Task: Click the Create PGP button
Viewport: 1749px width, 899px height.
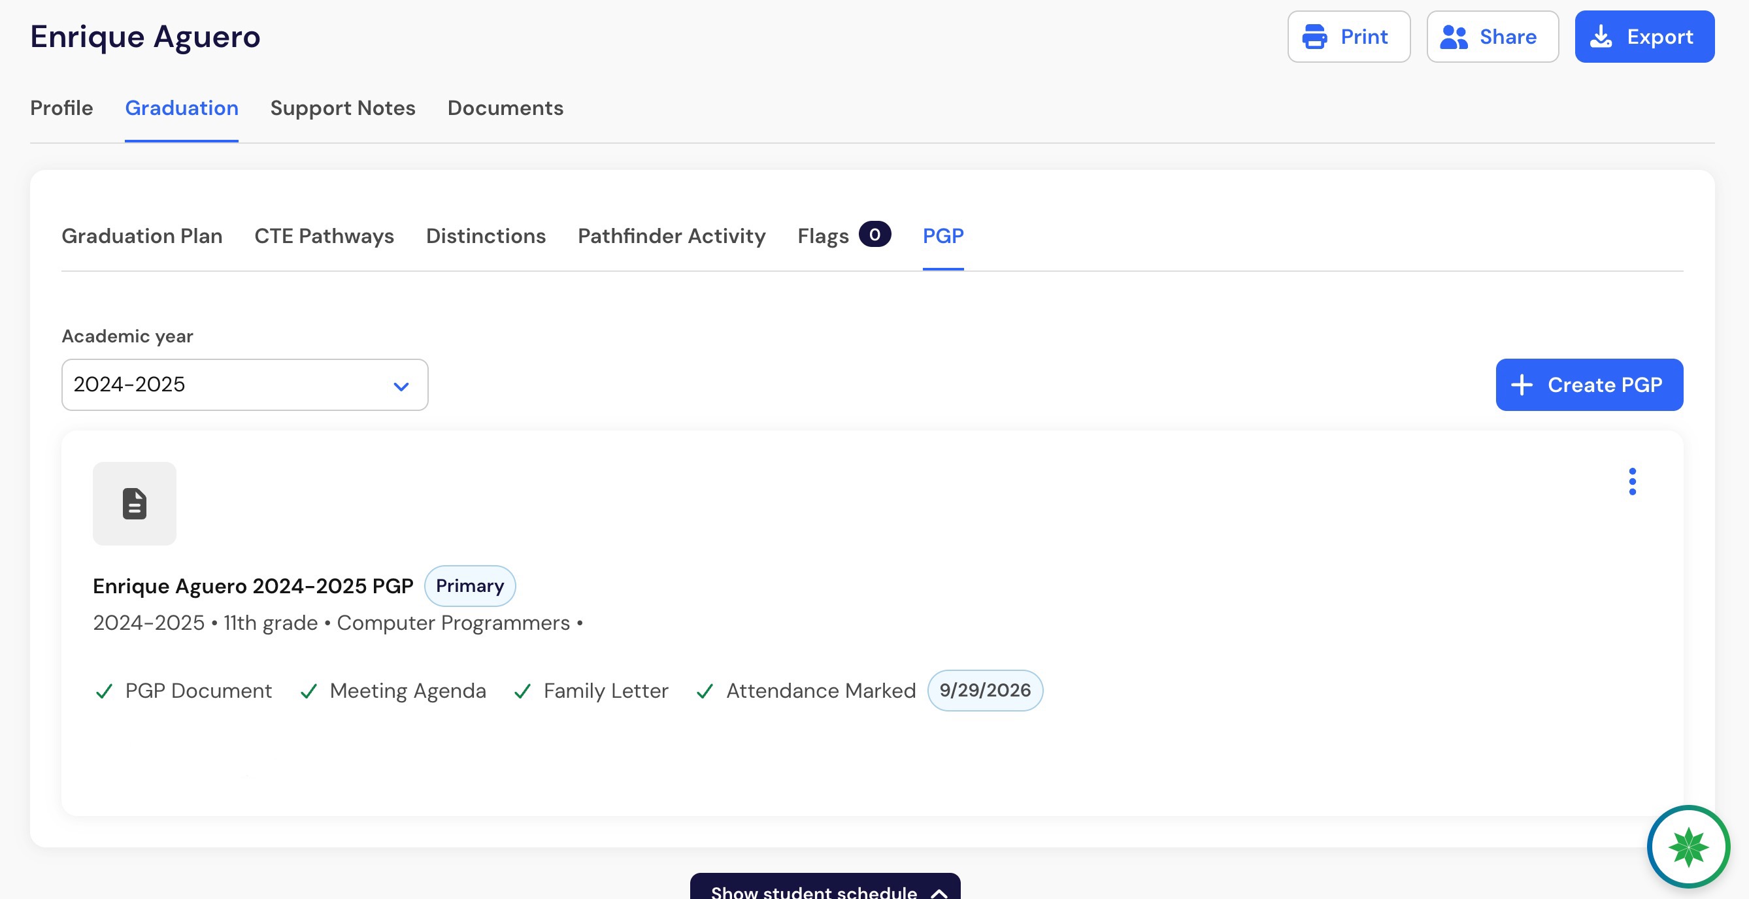Action: click(1589, 385)
